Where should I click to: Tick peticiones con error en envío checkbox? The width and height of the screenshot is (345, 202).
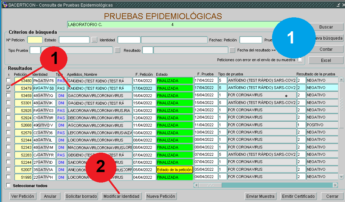(300, 60)
